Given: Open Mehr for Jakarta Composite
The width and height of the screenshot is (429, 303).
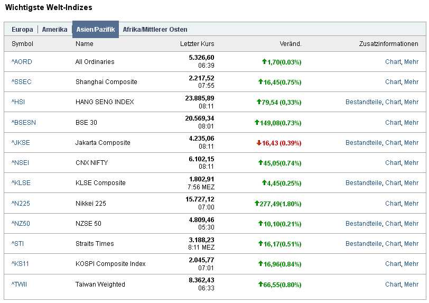Looking at the screenshot, I should click(411, 143).
